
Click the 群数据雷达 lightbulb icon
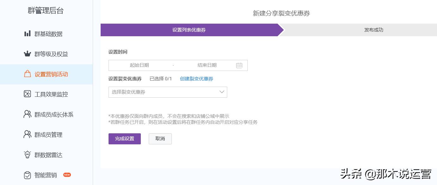27,154
